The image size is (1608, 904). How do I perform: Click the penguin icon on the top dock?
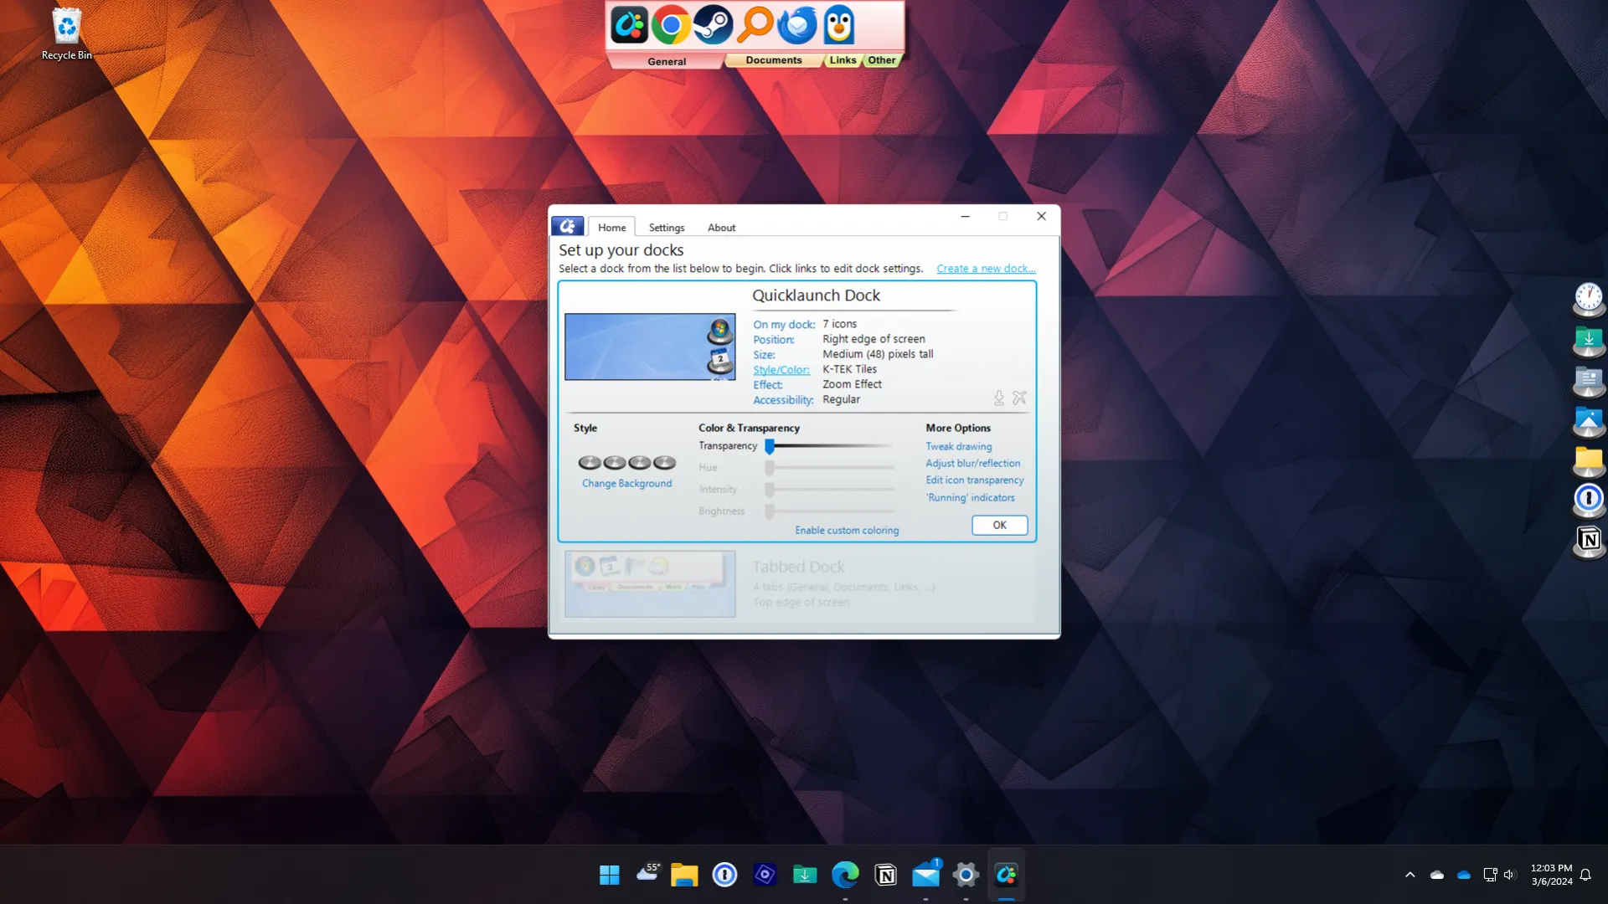839,25
